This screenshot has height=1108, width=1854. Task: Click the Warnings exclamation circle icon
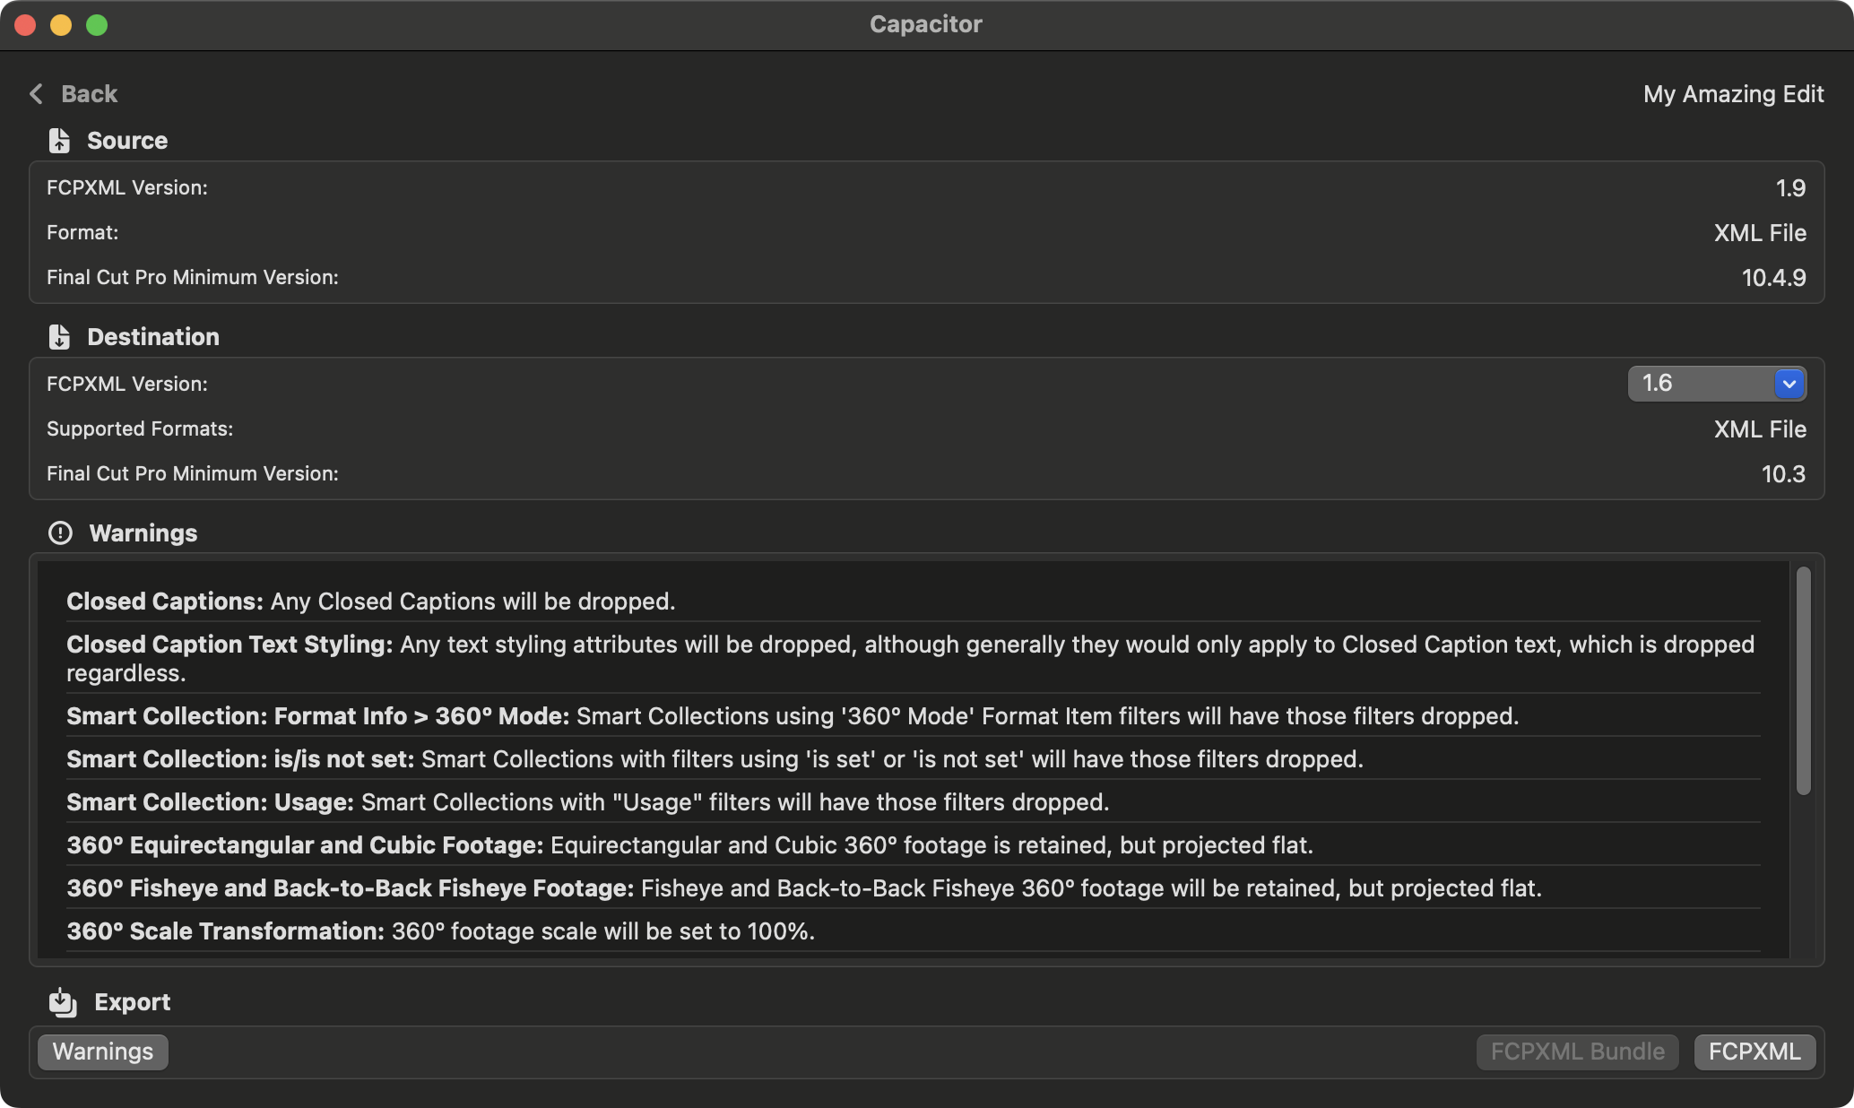[60, 533]
